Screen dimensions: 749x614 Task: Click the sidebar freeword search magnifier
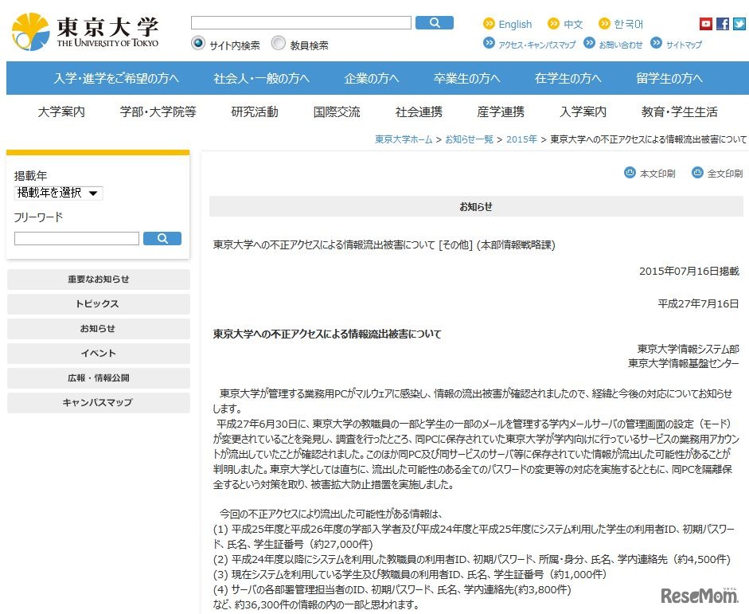pos(162,238)
